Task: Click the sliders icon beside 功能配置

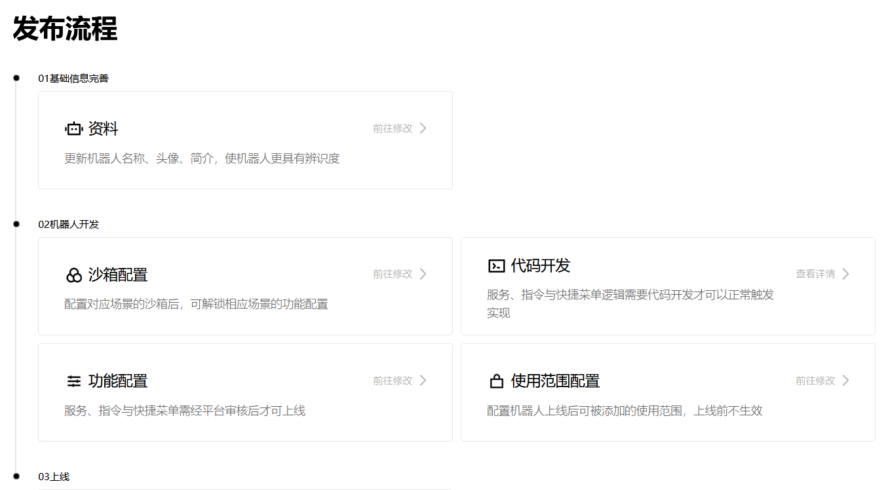Action: tap(73, 381)
